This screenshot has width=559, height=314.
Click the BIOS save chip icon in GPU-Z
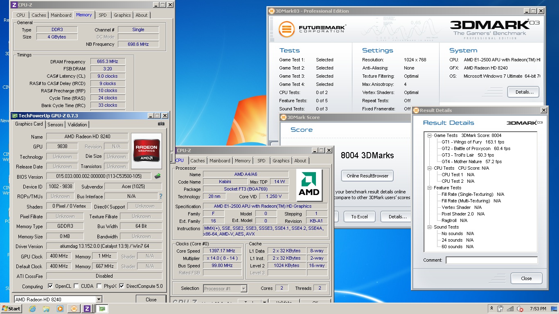click(158, 176)
